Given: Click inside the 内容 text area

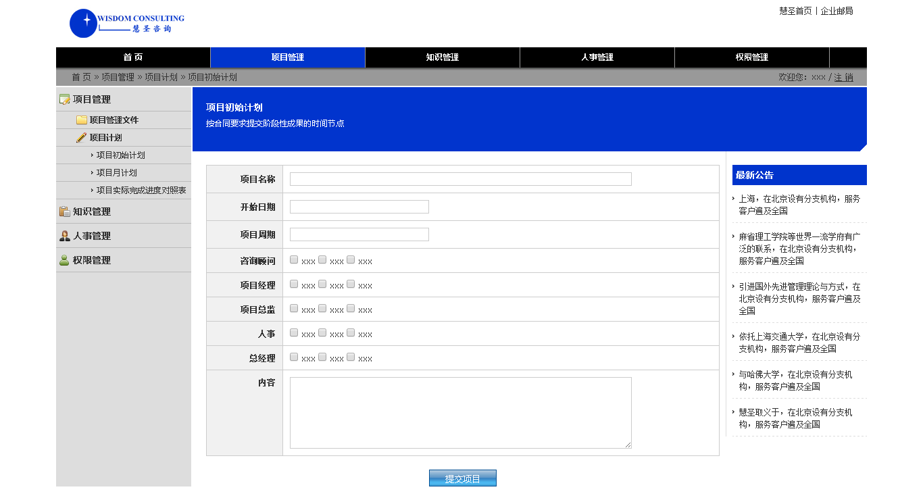Looking at the screenshot, I should point(460,412).
